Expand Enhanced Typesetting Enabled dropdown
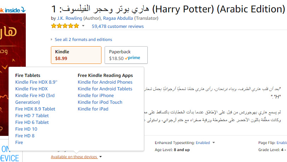Screen dimensions: 287x162 click(214, 143)
